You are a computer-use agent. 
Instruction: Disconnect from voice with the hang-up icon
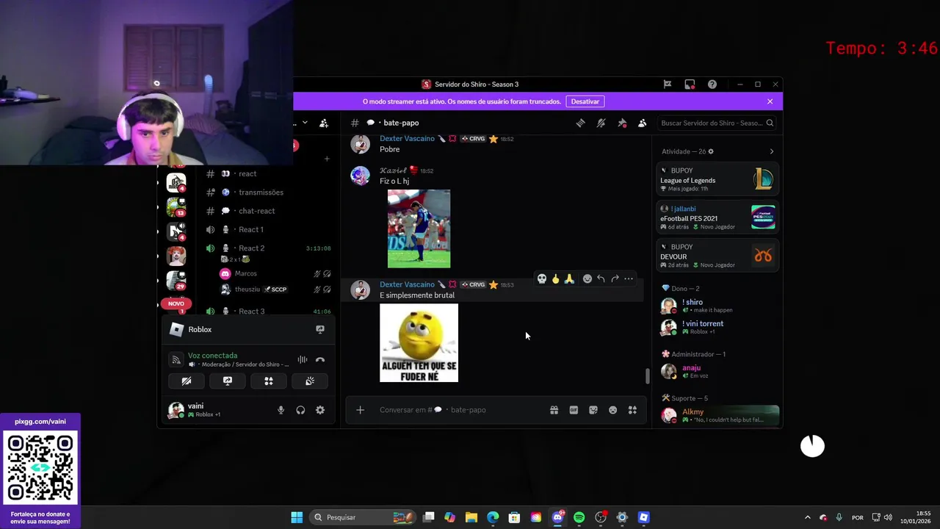[x=320, y=360]
